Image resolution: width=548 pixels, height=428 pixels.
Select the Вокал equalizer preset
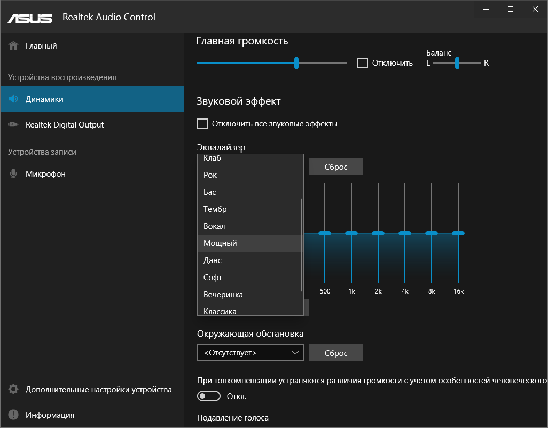click(x=214, y=226)
